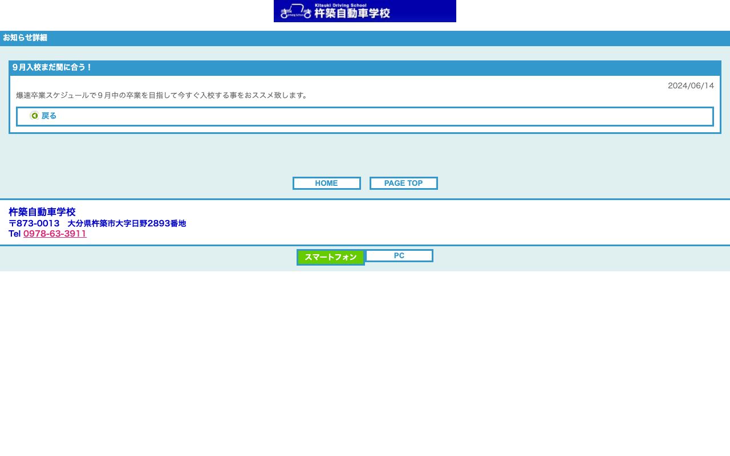Click the 杵築自動車学校 footer heading

point(41,212)
